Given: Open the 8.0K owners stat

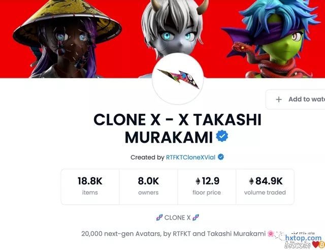Looking at the screenshot, I should (x=148, y=186).
